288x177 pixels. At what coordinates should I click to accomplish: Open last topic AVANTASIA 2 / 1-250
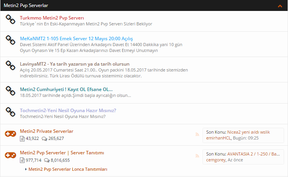tap(254, 154)
